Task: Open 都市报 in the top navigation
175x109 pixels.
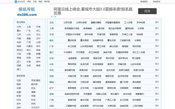Action: pos(47,2)
